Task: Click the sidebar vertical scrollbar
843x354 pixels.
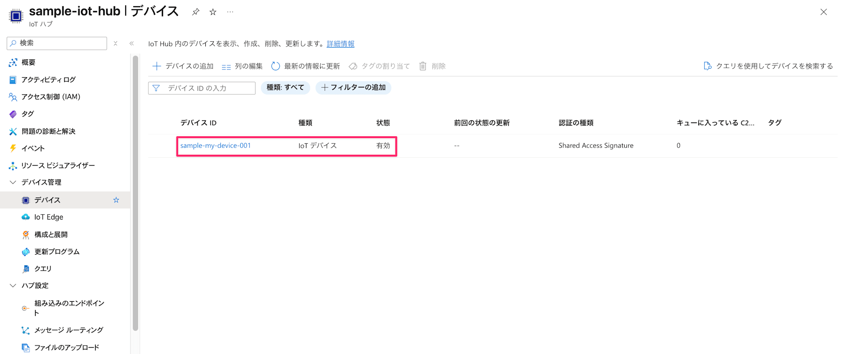Action: [135, 193]
